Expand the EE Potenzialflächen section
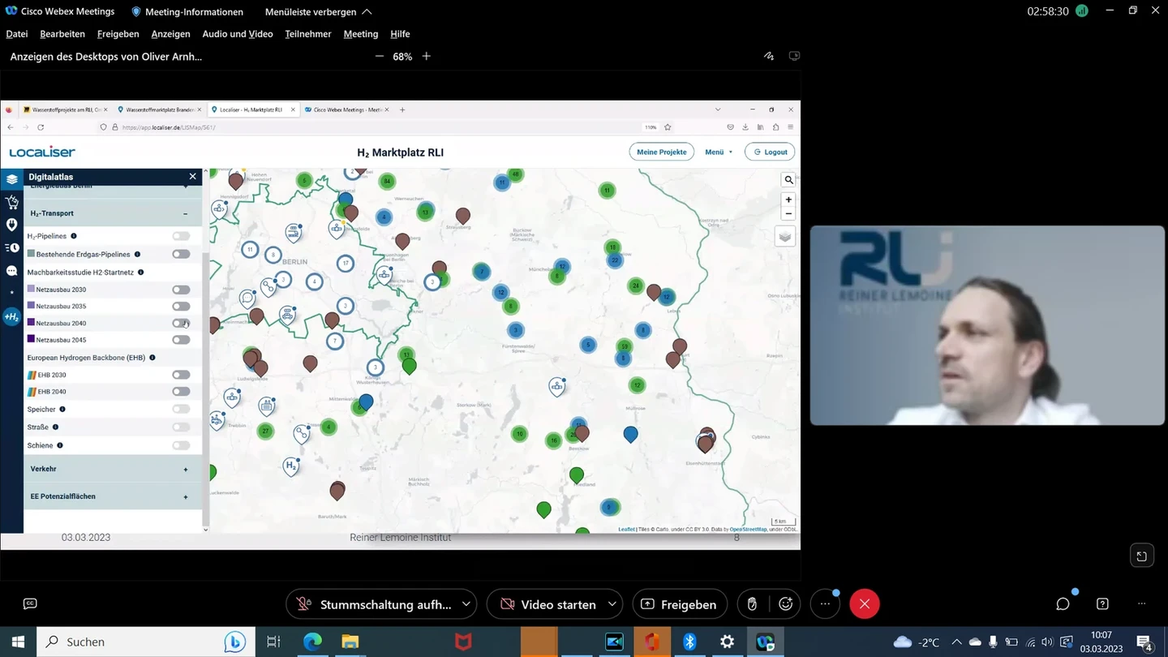Screen dimensions: 1168x657 tap(186, 497)
